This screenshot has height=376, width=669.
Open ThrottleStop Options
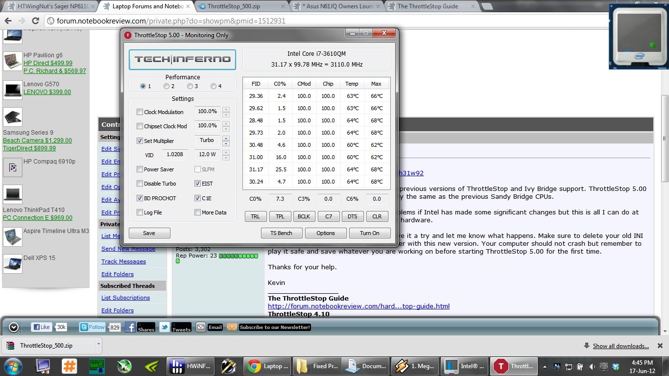(x=326, y=233)
